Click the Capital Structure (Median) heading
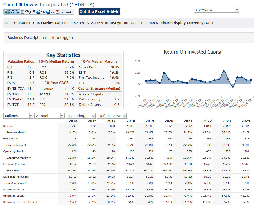Viewport: 254px width, 208px height. [x=99, y=89]
